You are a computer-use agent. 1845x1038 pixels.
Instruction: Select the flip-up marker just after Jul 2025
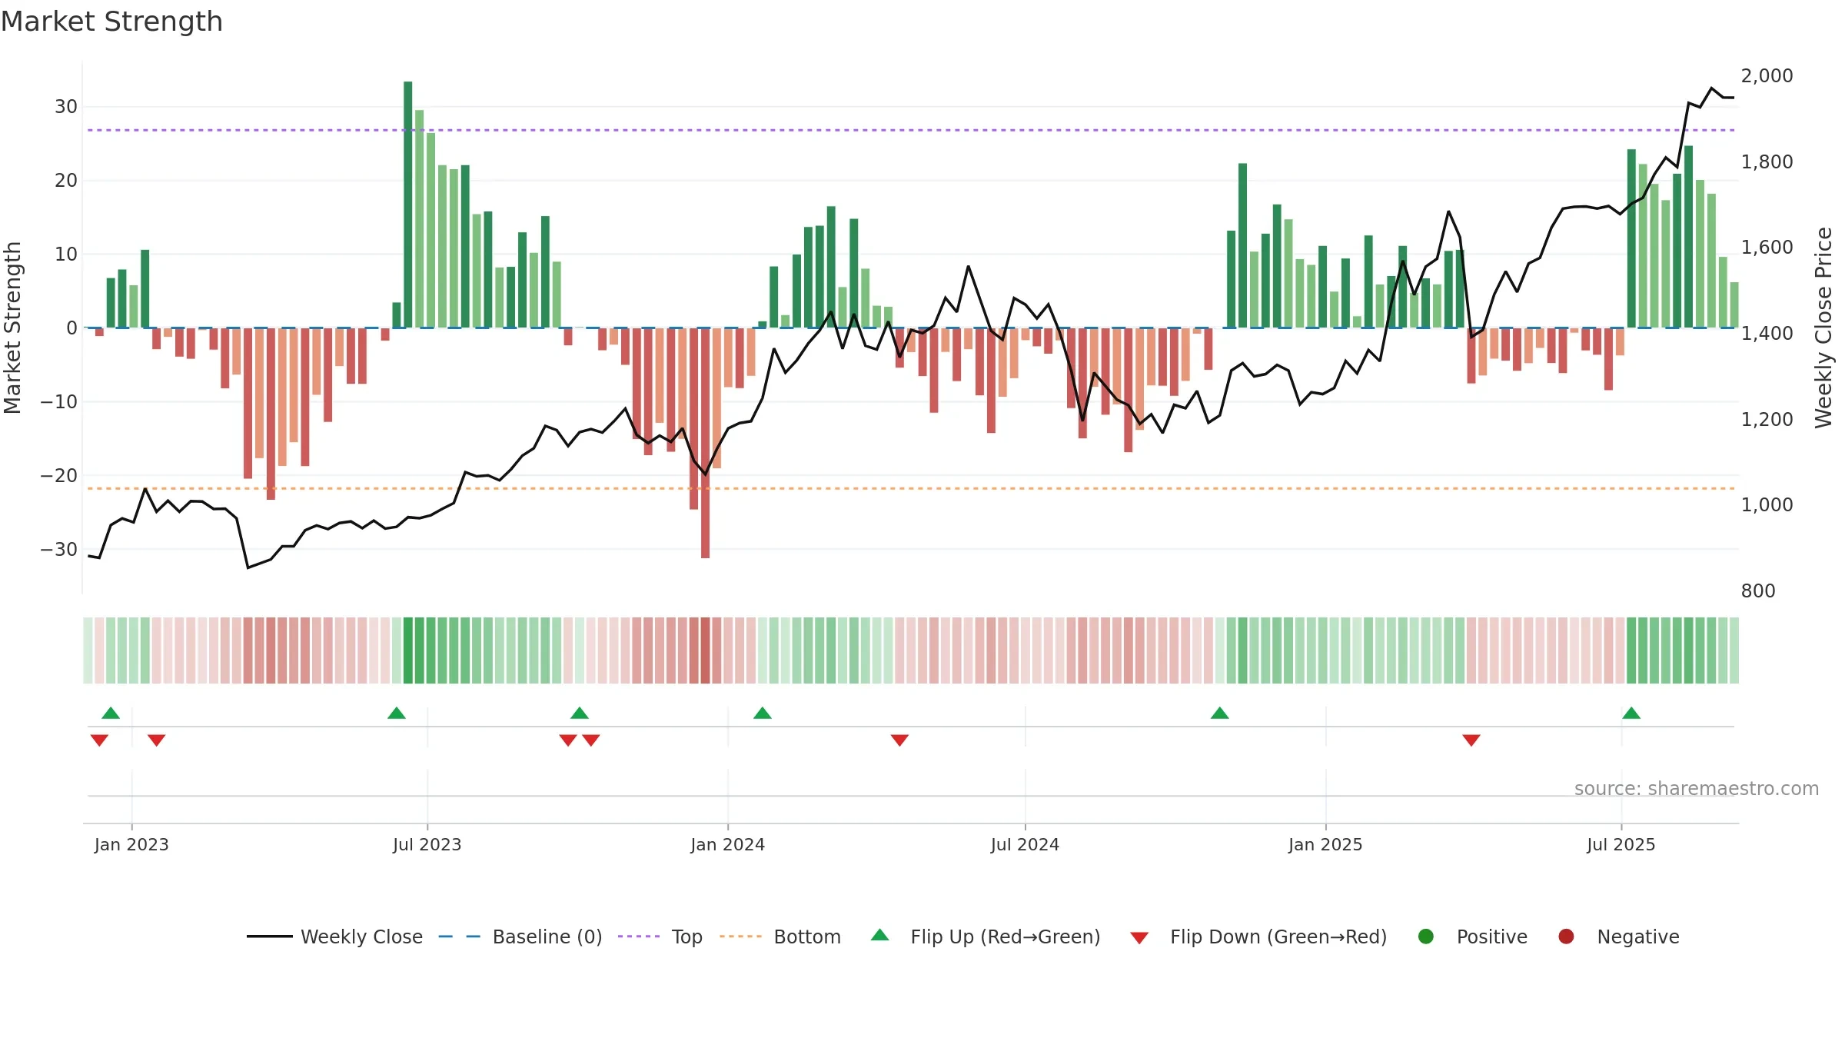click(1631, 713)
